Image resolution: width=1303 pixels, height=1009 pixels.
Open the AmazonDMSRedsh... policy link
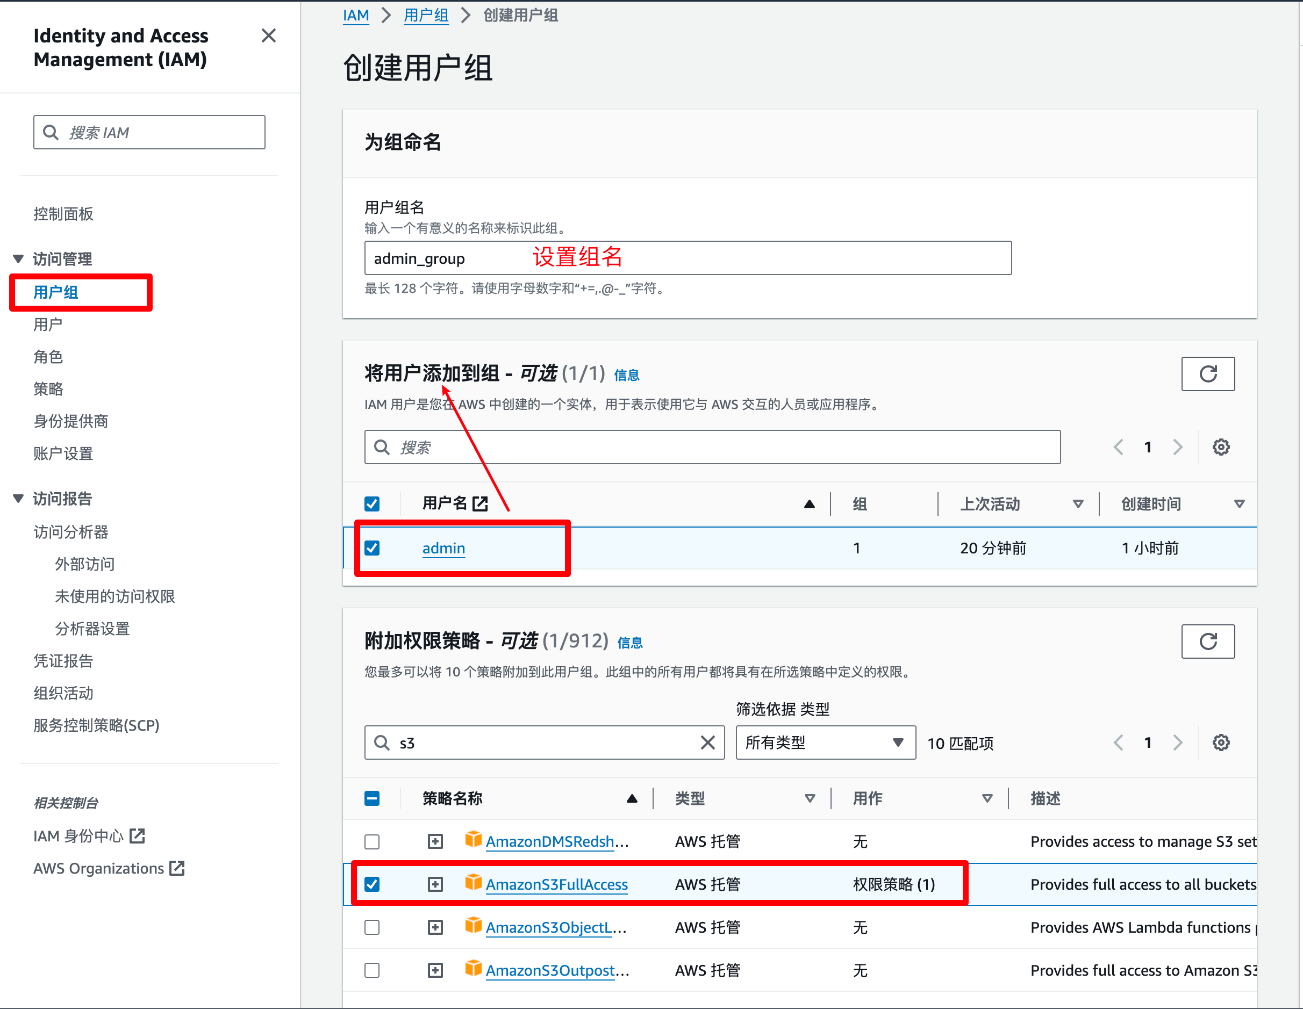[x=557, y=841]
